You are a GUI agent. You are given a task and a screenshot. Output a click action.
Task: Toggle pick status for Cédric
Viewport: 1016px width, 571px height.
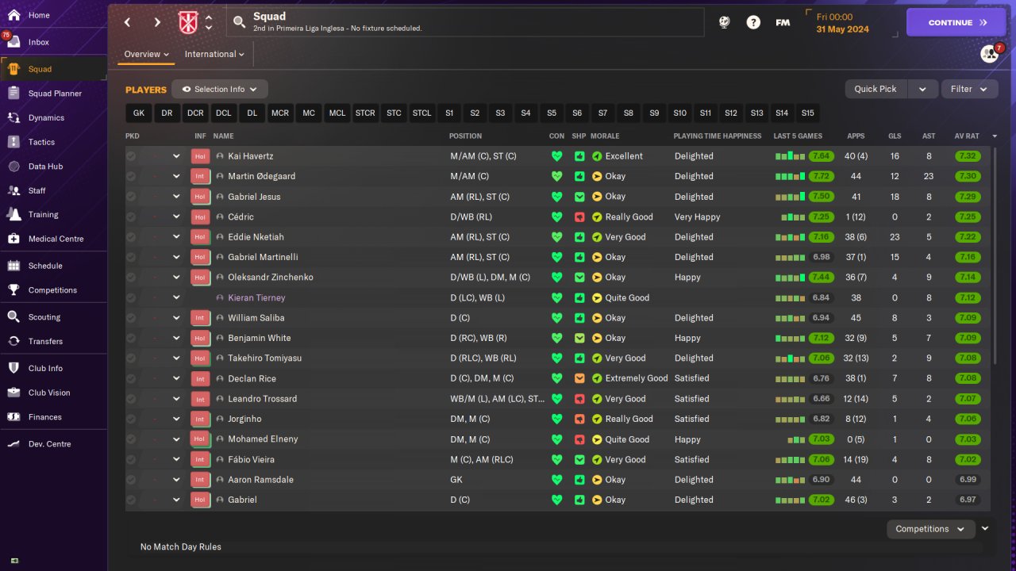[x=131, y=217]
